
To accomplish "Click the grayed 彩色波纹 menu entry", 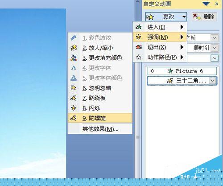I will click(x=100, y=38).
